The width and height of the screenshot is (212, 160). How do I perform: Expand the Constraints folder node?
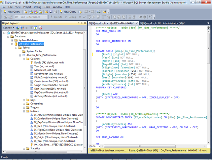24,104
